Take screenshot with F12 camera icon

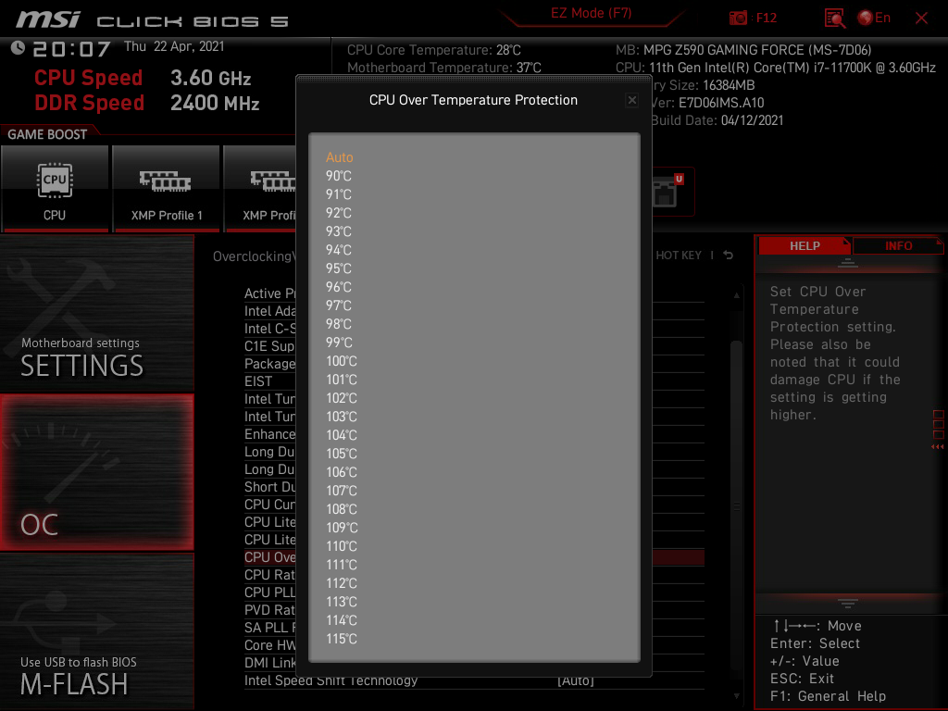753,19
